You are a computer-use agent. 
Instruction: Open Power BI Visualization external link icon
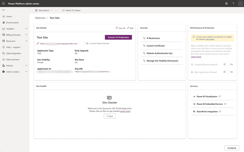pyautogui.click(x=220, y=96)
